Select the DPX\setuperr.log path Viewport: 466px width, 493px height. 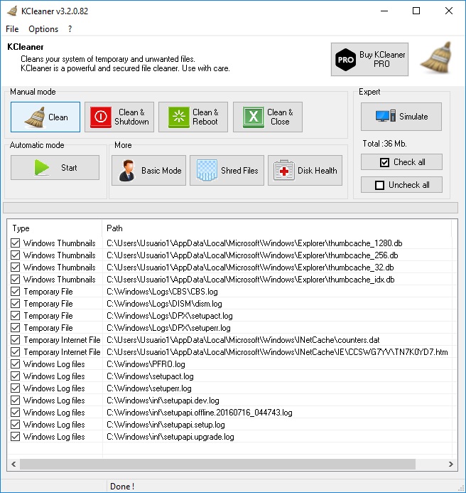click(x=168, y=328)
